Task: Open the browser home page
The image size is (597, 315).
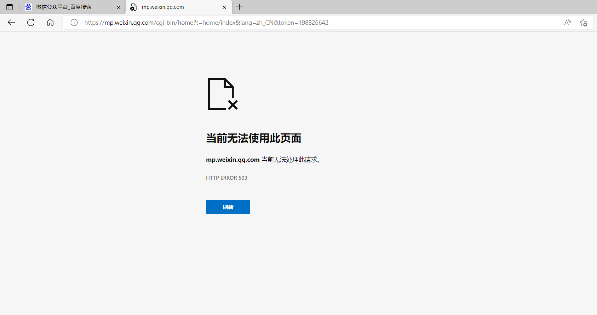Action: 50,23
